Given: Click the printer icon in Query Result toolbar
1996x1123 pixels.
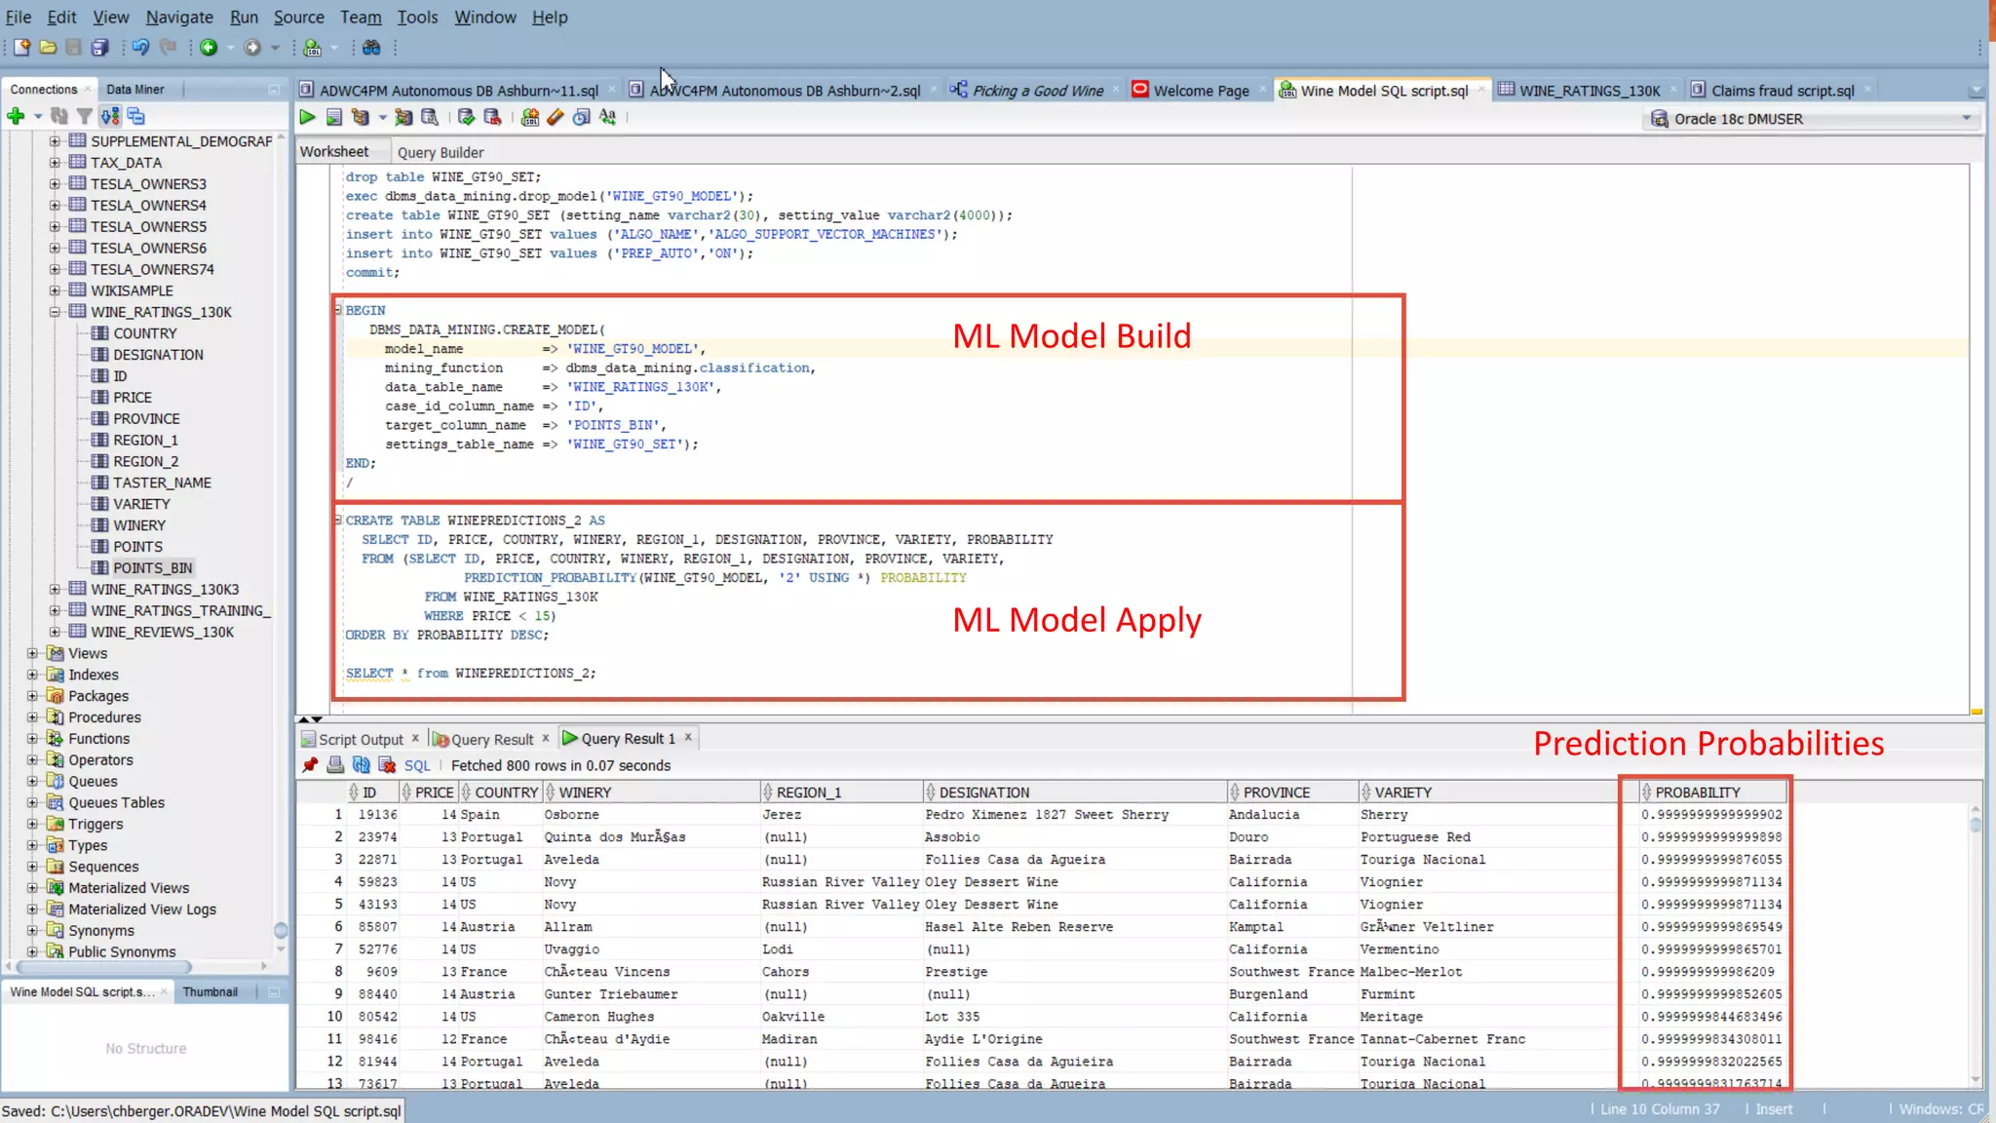Looking at the screenshot, I should (x=335, y=765).
